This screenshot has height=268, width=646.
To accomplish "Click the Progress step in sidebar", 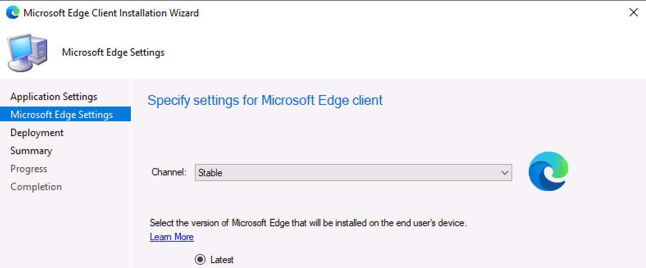I will point(29,169).
